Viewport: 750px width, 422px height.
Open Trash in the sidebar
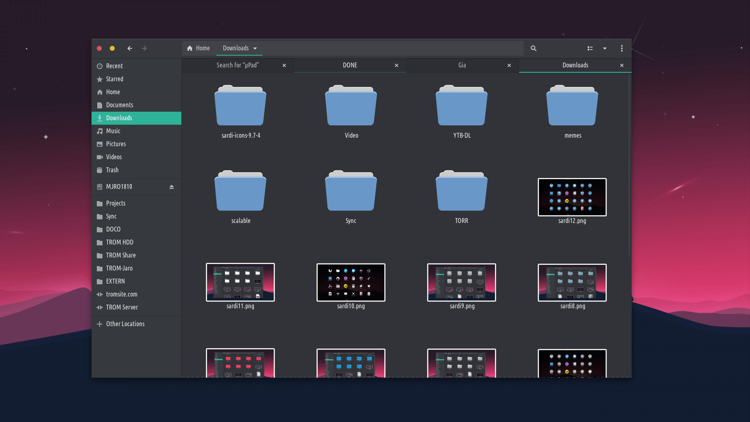(112, 170)
